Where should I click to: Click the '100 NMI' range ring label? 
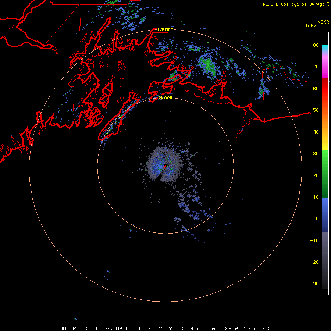165,29
